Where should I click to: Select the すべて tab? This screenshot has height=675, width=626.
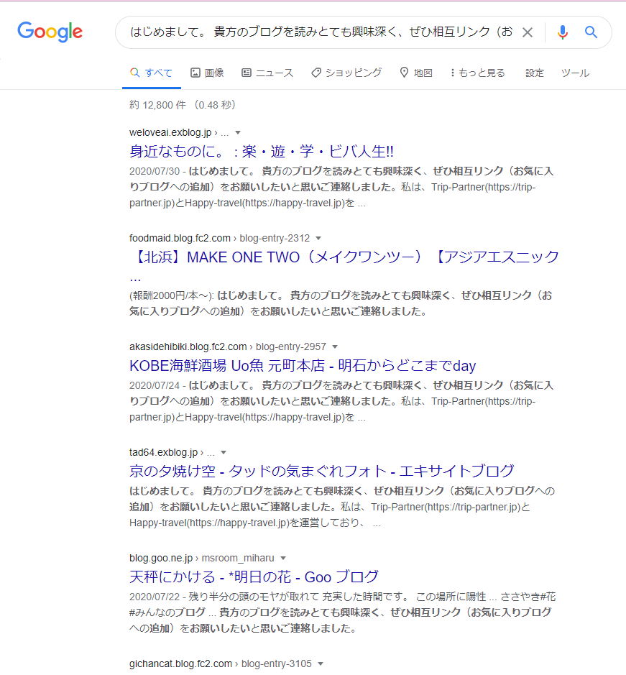pyautogui.click(x=151, y=73)
